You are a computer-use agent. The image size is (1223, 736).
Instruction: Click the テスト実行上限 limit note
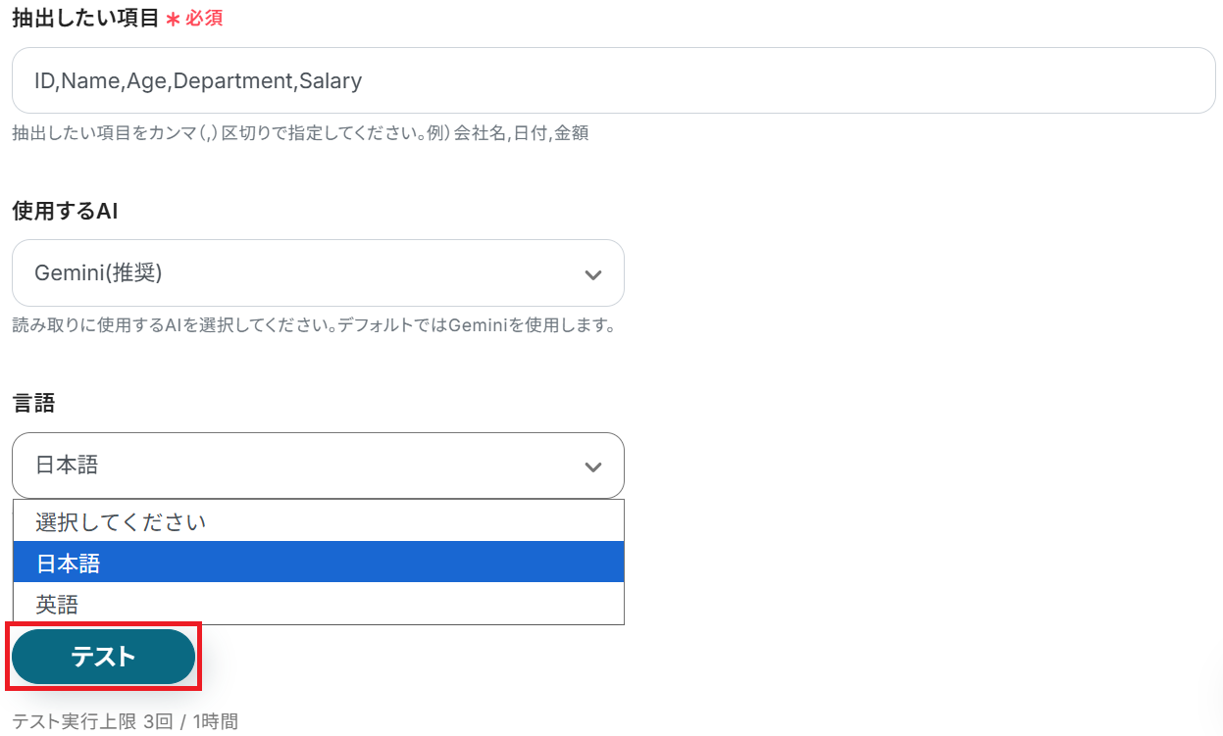125,722
